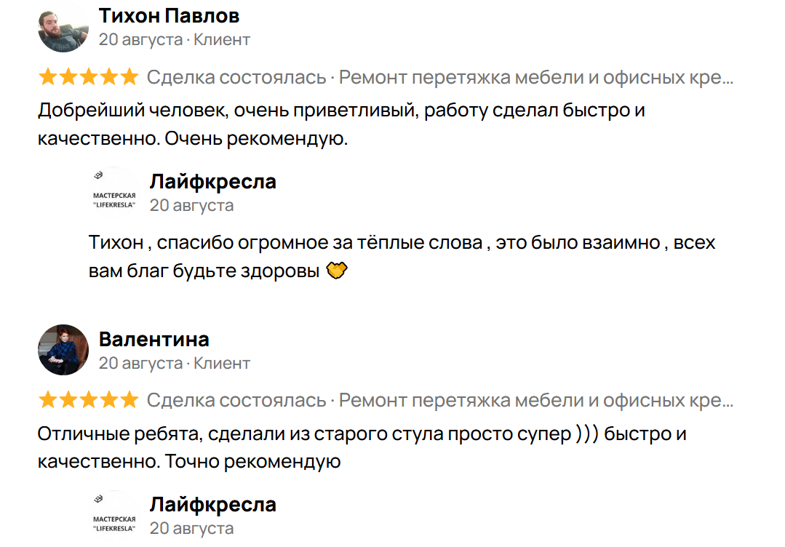
Task: Click the first star in Тихон's rating
Action: click(x=48, y=76)
